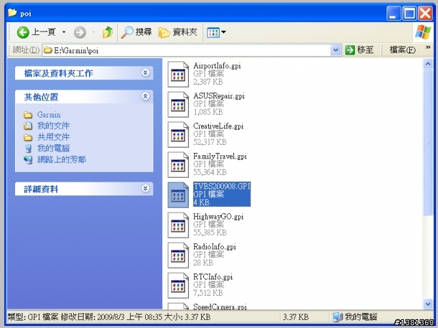The image size is (438, 328).
Task: Show more menus via the chevron
Action: click(x=428, y=47)
